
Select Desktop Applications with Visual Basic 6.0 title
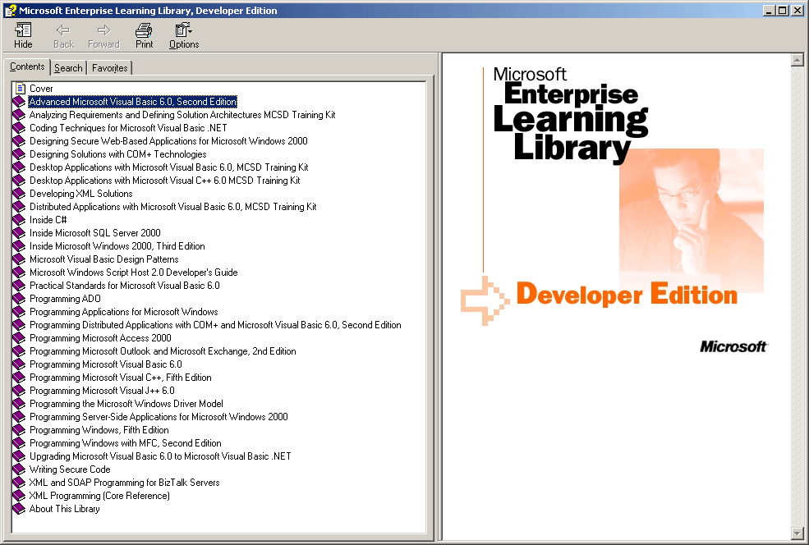(168, 167)
